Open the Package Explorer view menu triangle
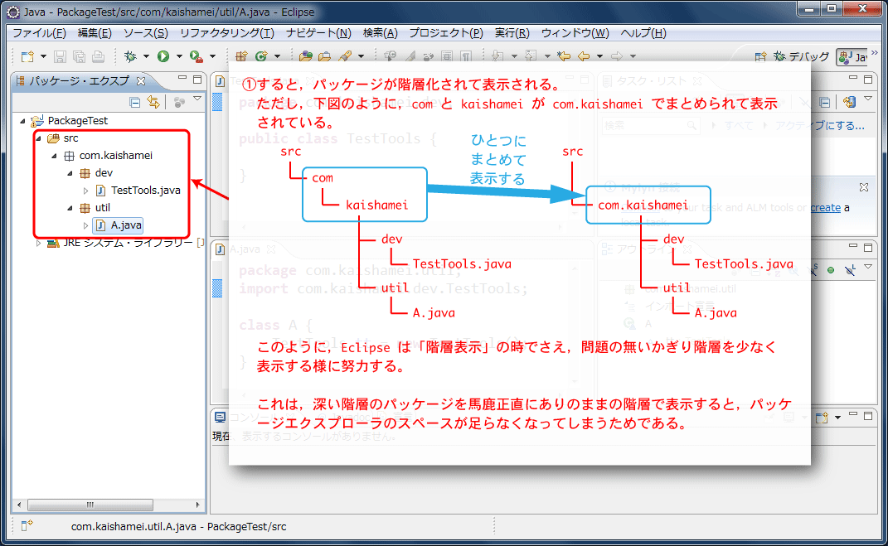888x546 pixels. (x=197, y=99)
